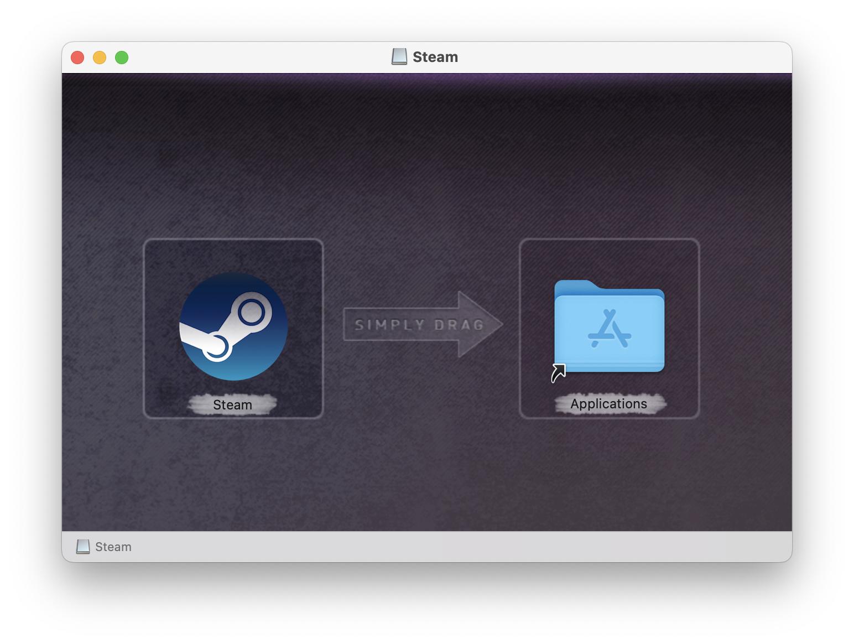854x644 pixels.
Task: Select the Steam volume in the path bar
Action: pyautogui.click(x=113, y=547)
